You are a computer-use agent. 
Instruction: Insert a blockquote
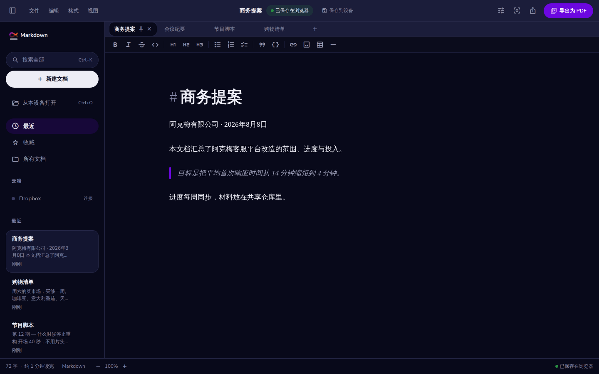(x=262, y=44)
